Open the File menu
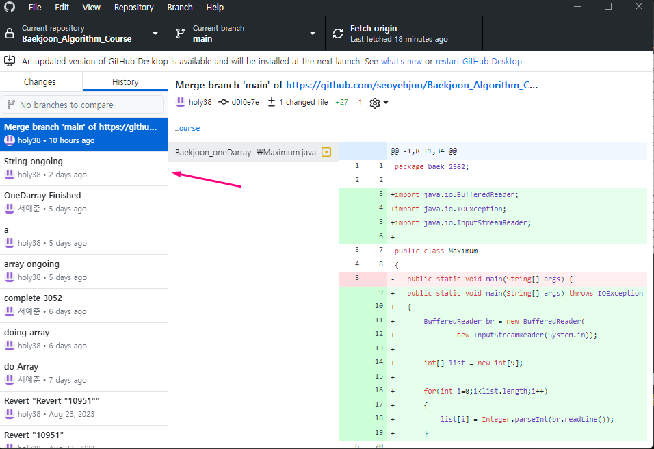 coord(35,8)
